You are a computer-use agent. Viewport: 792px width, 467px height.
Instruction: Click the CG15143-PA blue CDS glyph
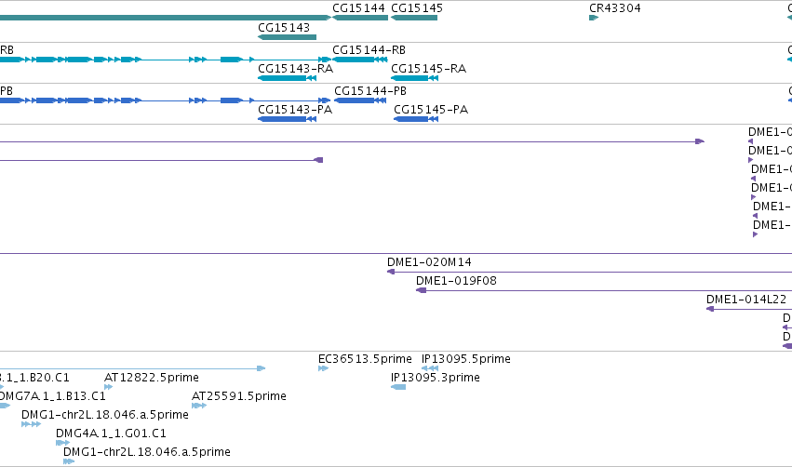coord(287,119)
